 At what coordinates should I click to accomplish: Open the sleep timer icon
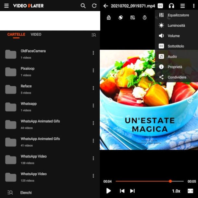pos(144,18)
